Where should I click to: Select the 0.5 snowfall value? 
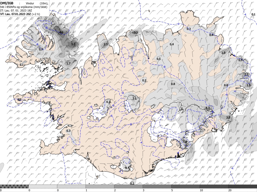pyautogui.click(x=159, y=59)
